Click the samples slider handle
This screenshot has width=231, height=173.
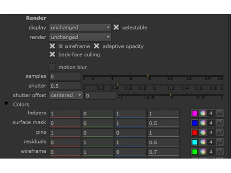pos(148,75)
